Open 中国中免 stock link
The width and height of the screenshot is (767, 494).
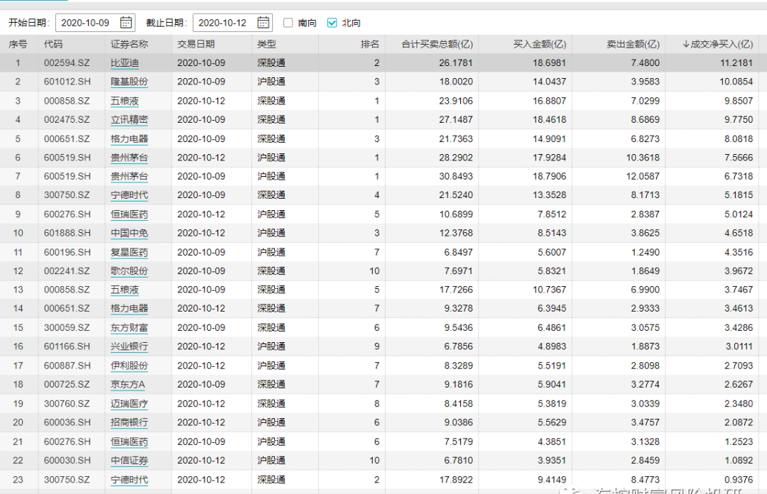pos(129,234)
